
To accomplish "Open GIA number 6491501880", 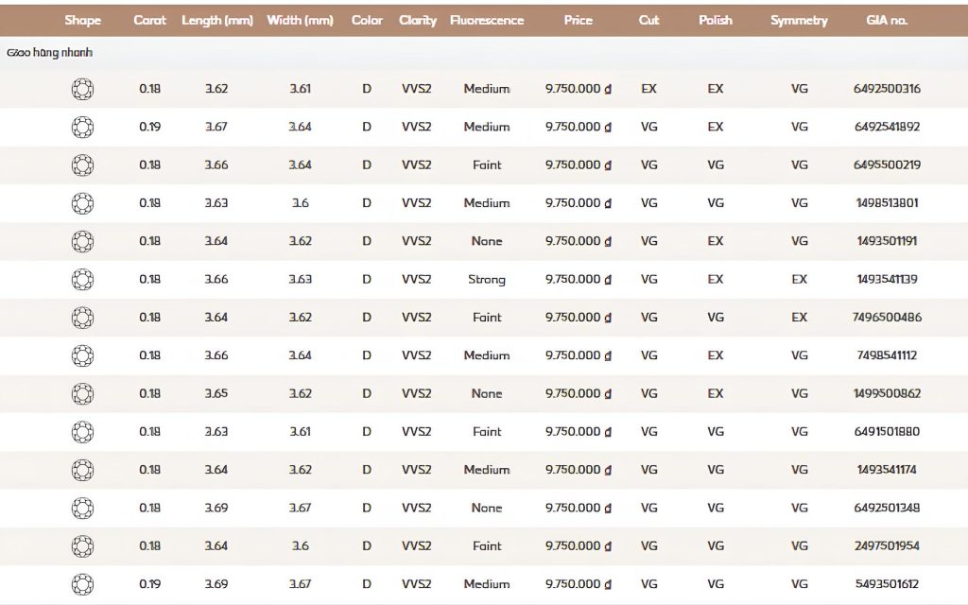I will 887,432.
